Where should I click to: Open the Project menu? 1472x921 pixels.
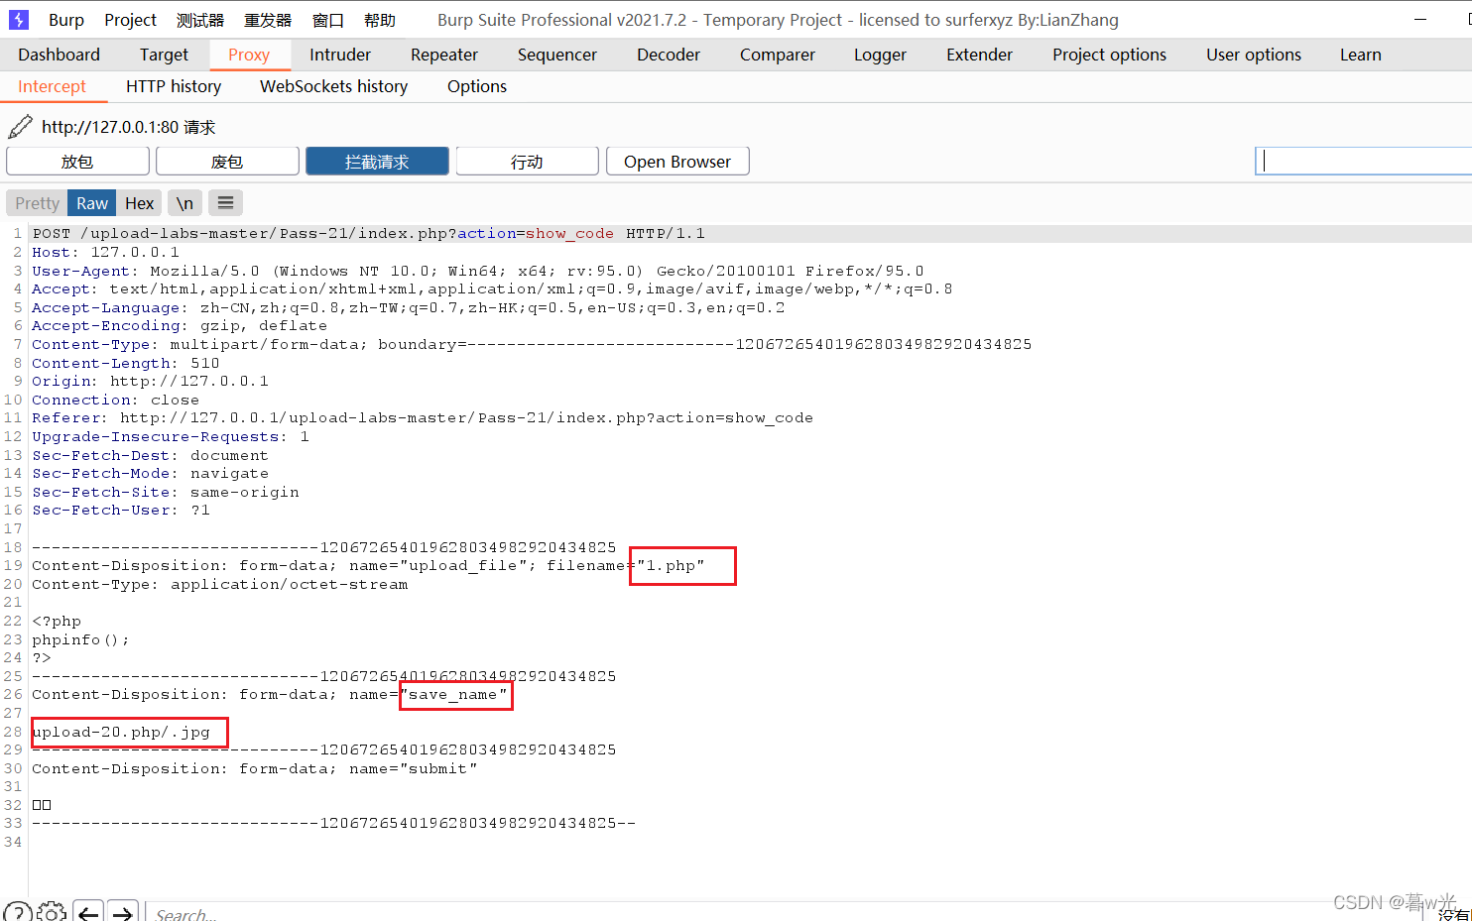(x=131, y=20)
